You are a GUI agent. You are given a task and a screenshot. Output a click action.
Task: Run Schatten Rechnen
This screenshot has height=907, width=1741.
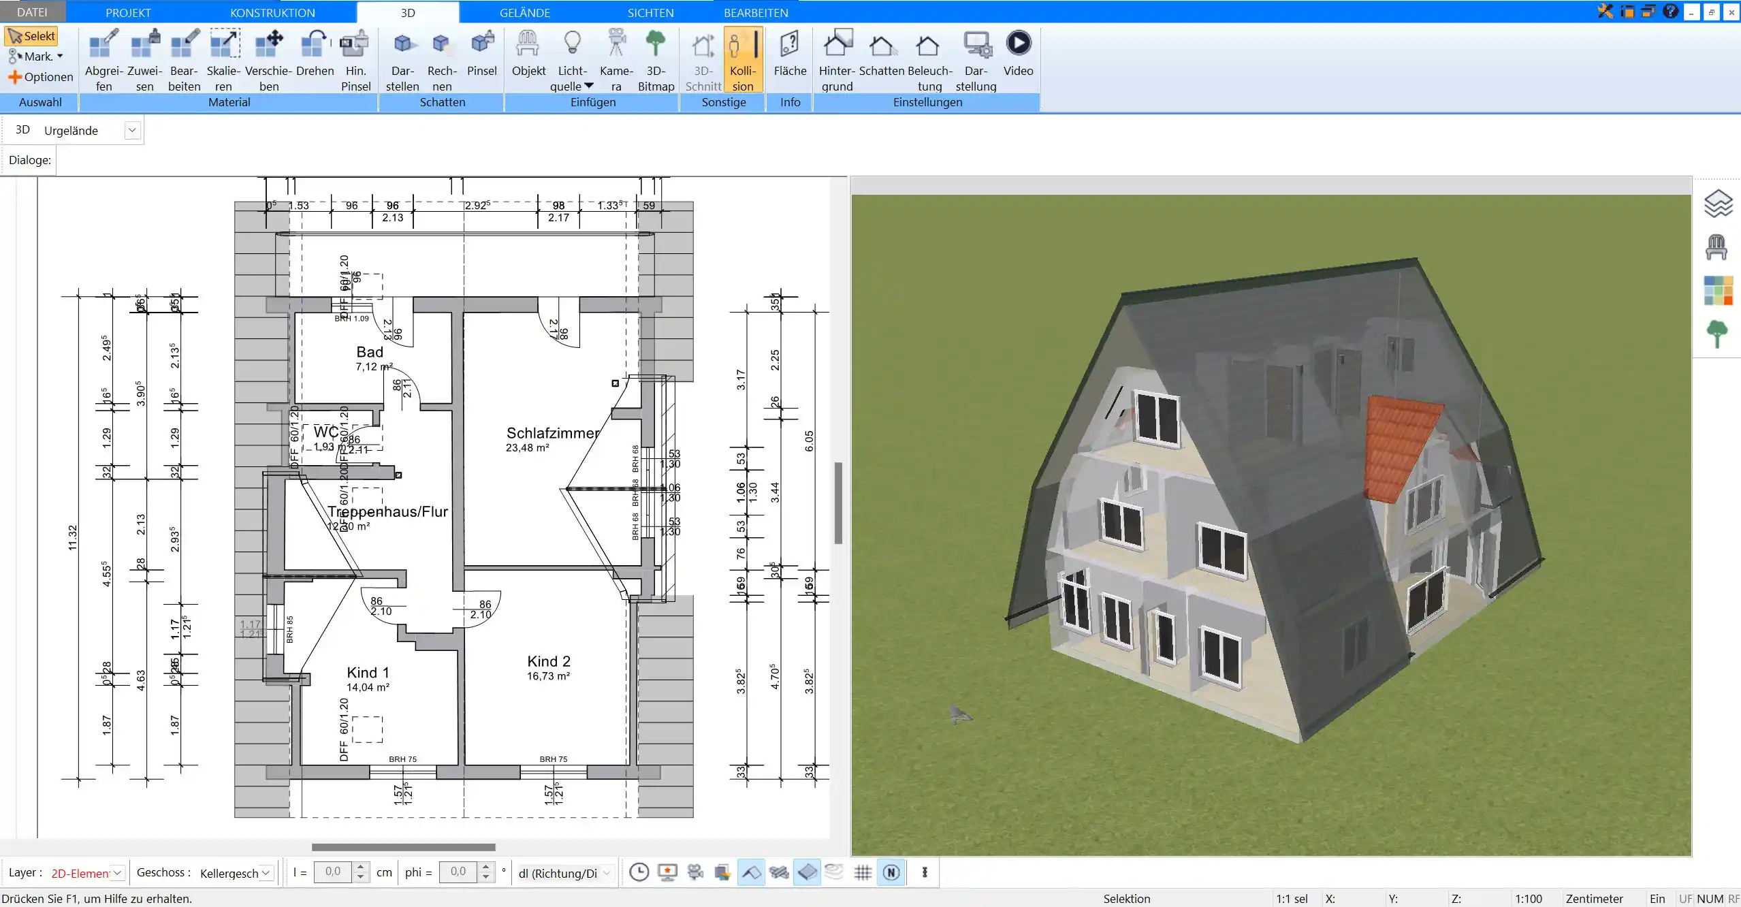[442, 60]
